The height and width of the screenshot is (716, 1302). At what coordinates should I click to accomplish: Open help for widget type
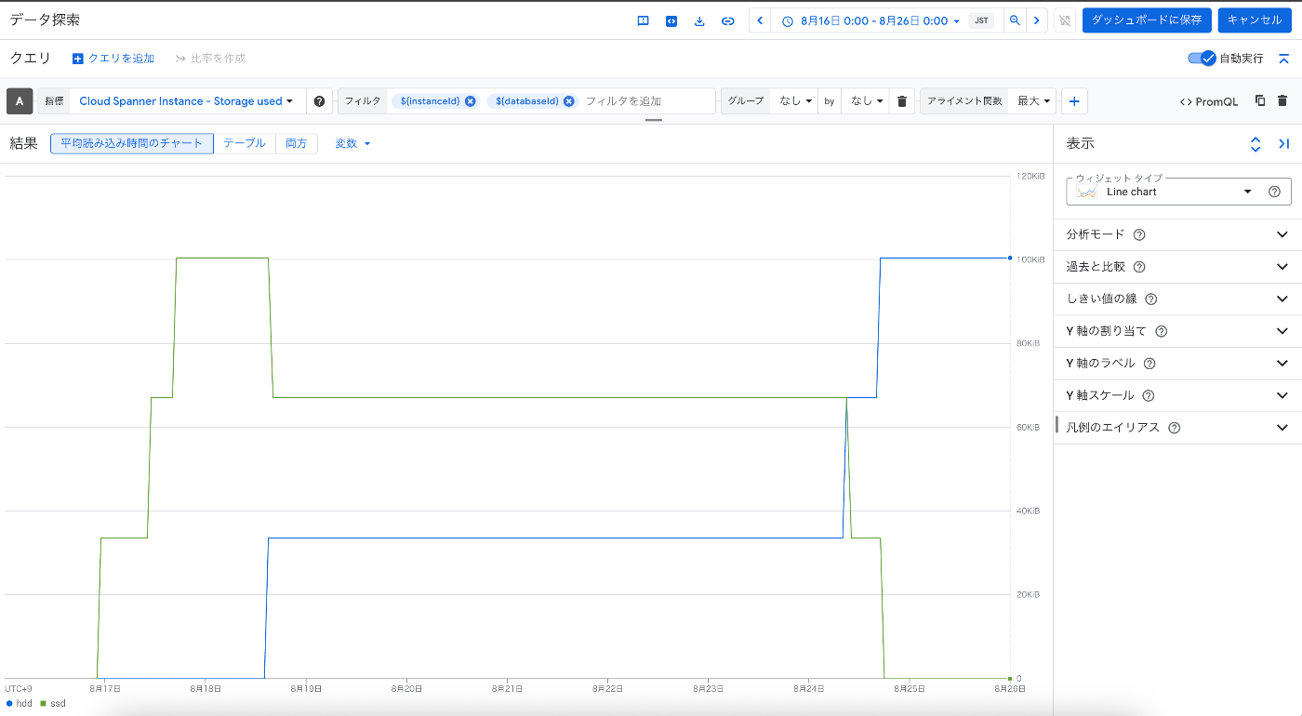pos(1274,192)
